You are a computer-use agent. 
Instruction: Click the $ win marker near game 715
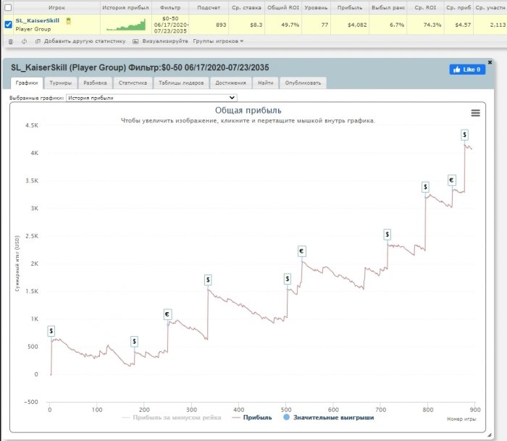tap(387, 234)
